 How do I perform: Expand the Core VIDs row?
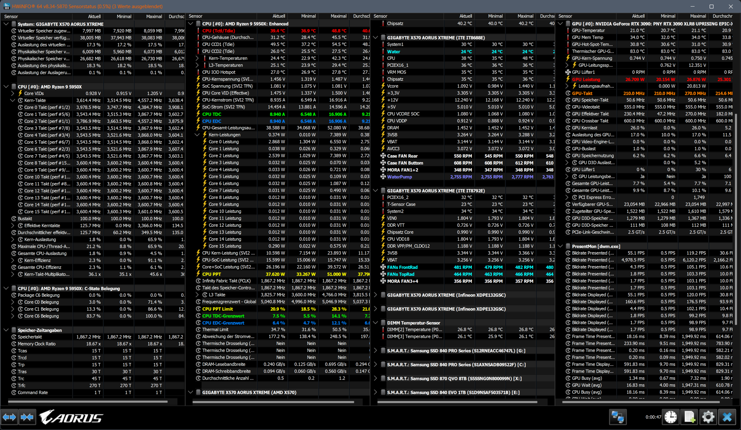[13, 93]
